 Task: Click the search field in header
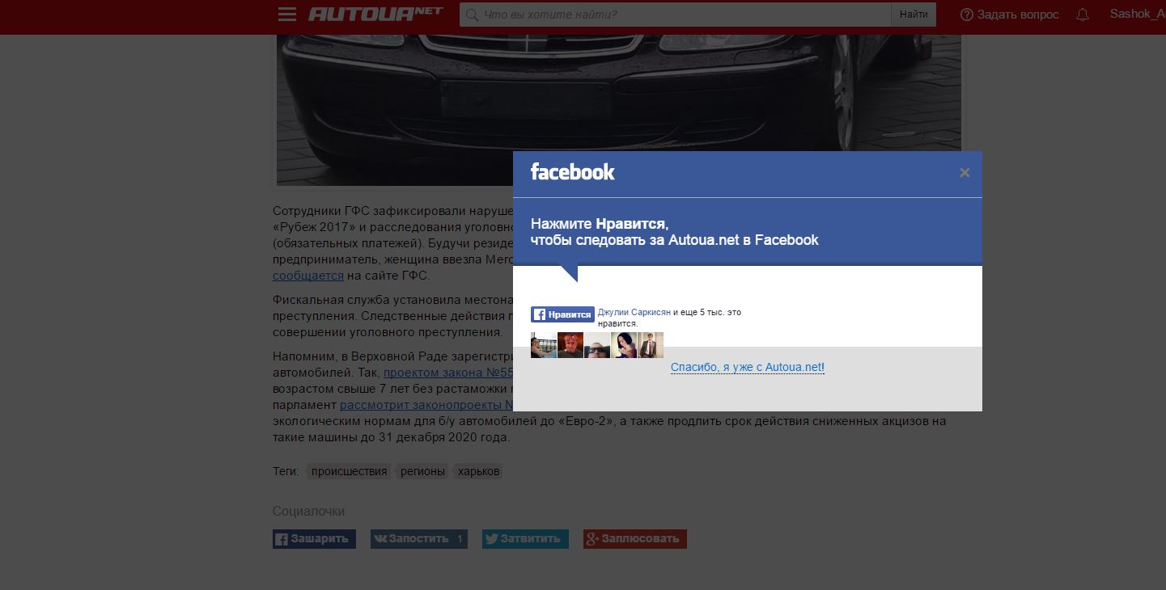click(675, 15)
